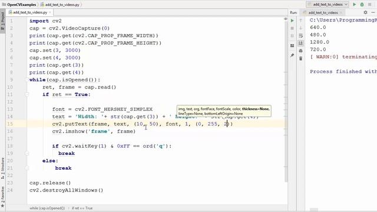Click 'print(cap.get(3))' on line 7
This screenshot has height=212, width=377.
(57, 65)
